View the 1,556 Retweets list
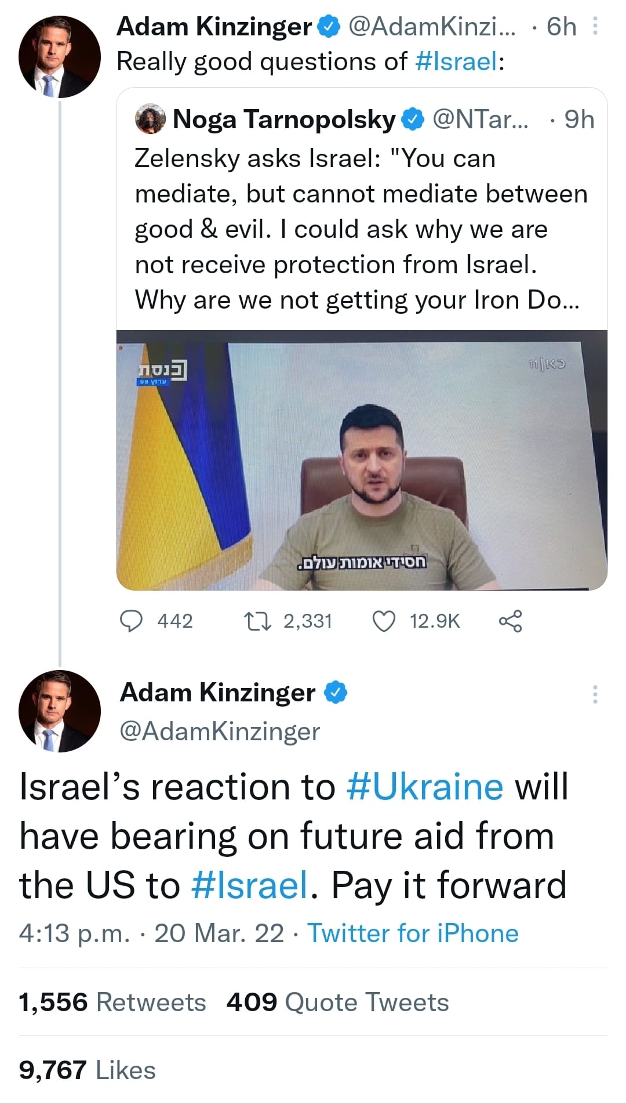This screenshot has width=626, height=1104. 112,1002
